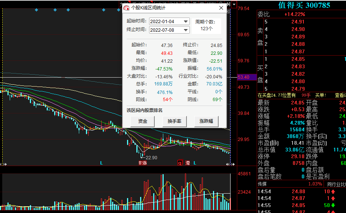Click the 最高 49.43 value in dialog
This screenshot has height=213, width=346.
click(167, 53)
